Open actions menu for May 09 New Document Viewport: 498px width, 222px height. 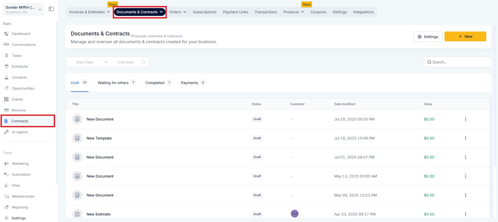coord(465,195)
